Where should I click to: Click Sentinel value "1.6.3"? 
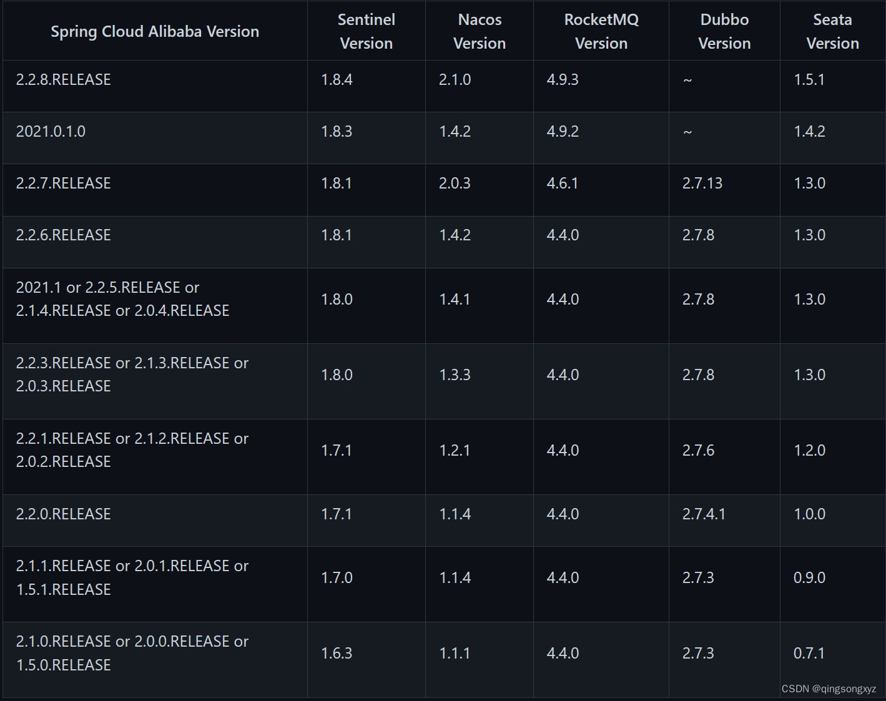(337, 654)
